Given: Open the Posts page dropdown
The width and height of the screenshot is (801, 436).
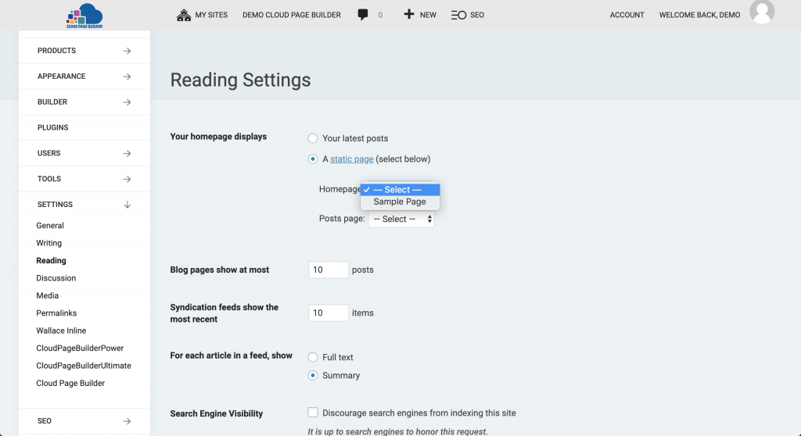Looking at the screenshot, I should pyautogui.click(x=401, y=220).
